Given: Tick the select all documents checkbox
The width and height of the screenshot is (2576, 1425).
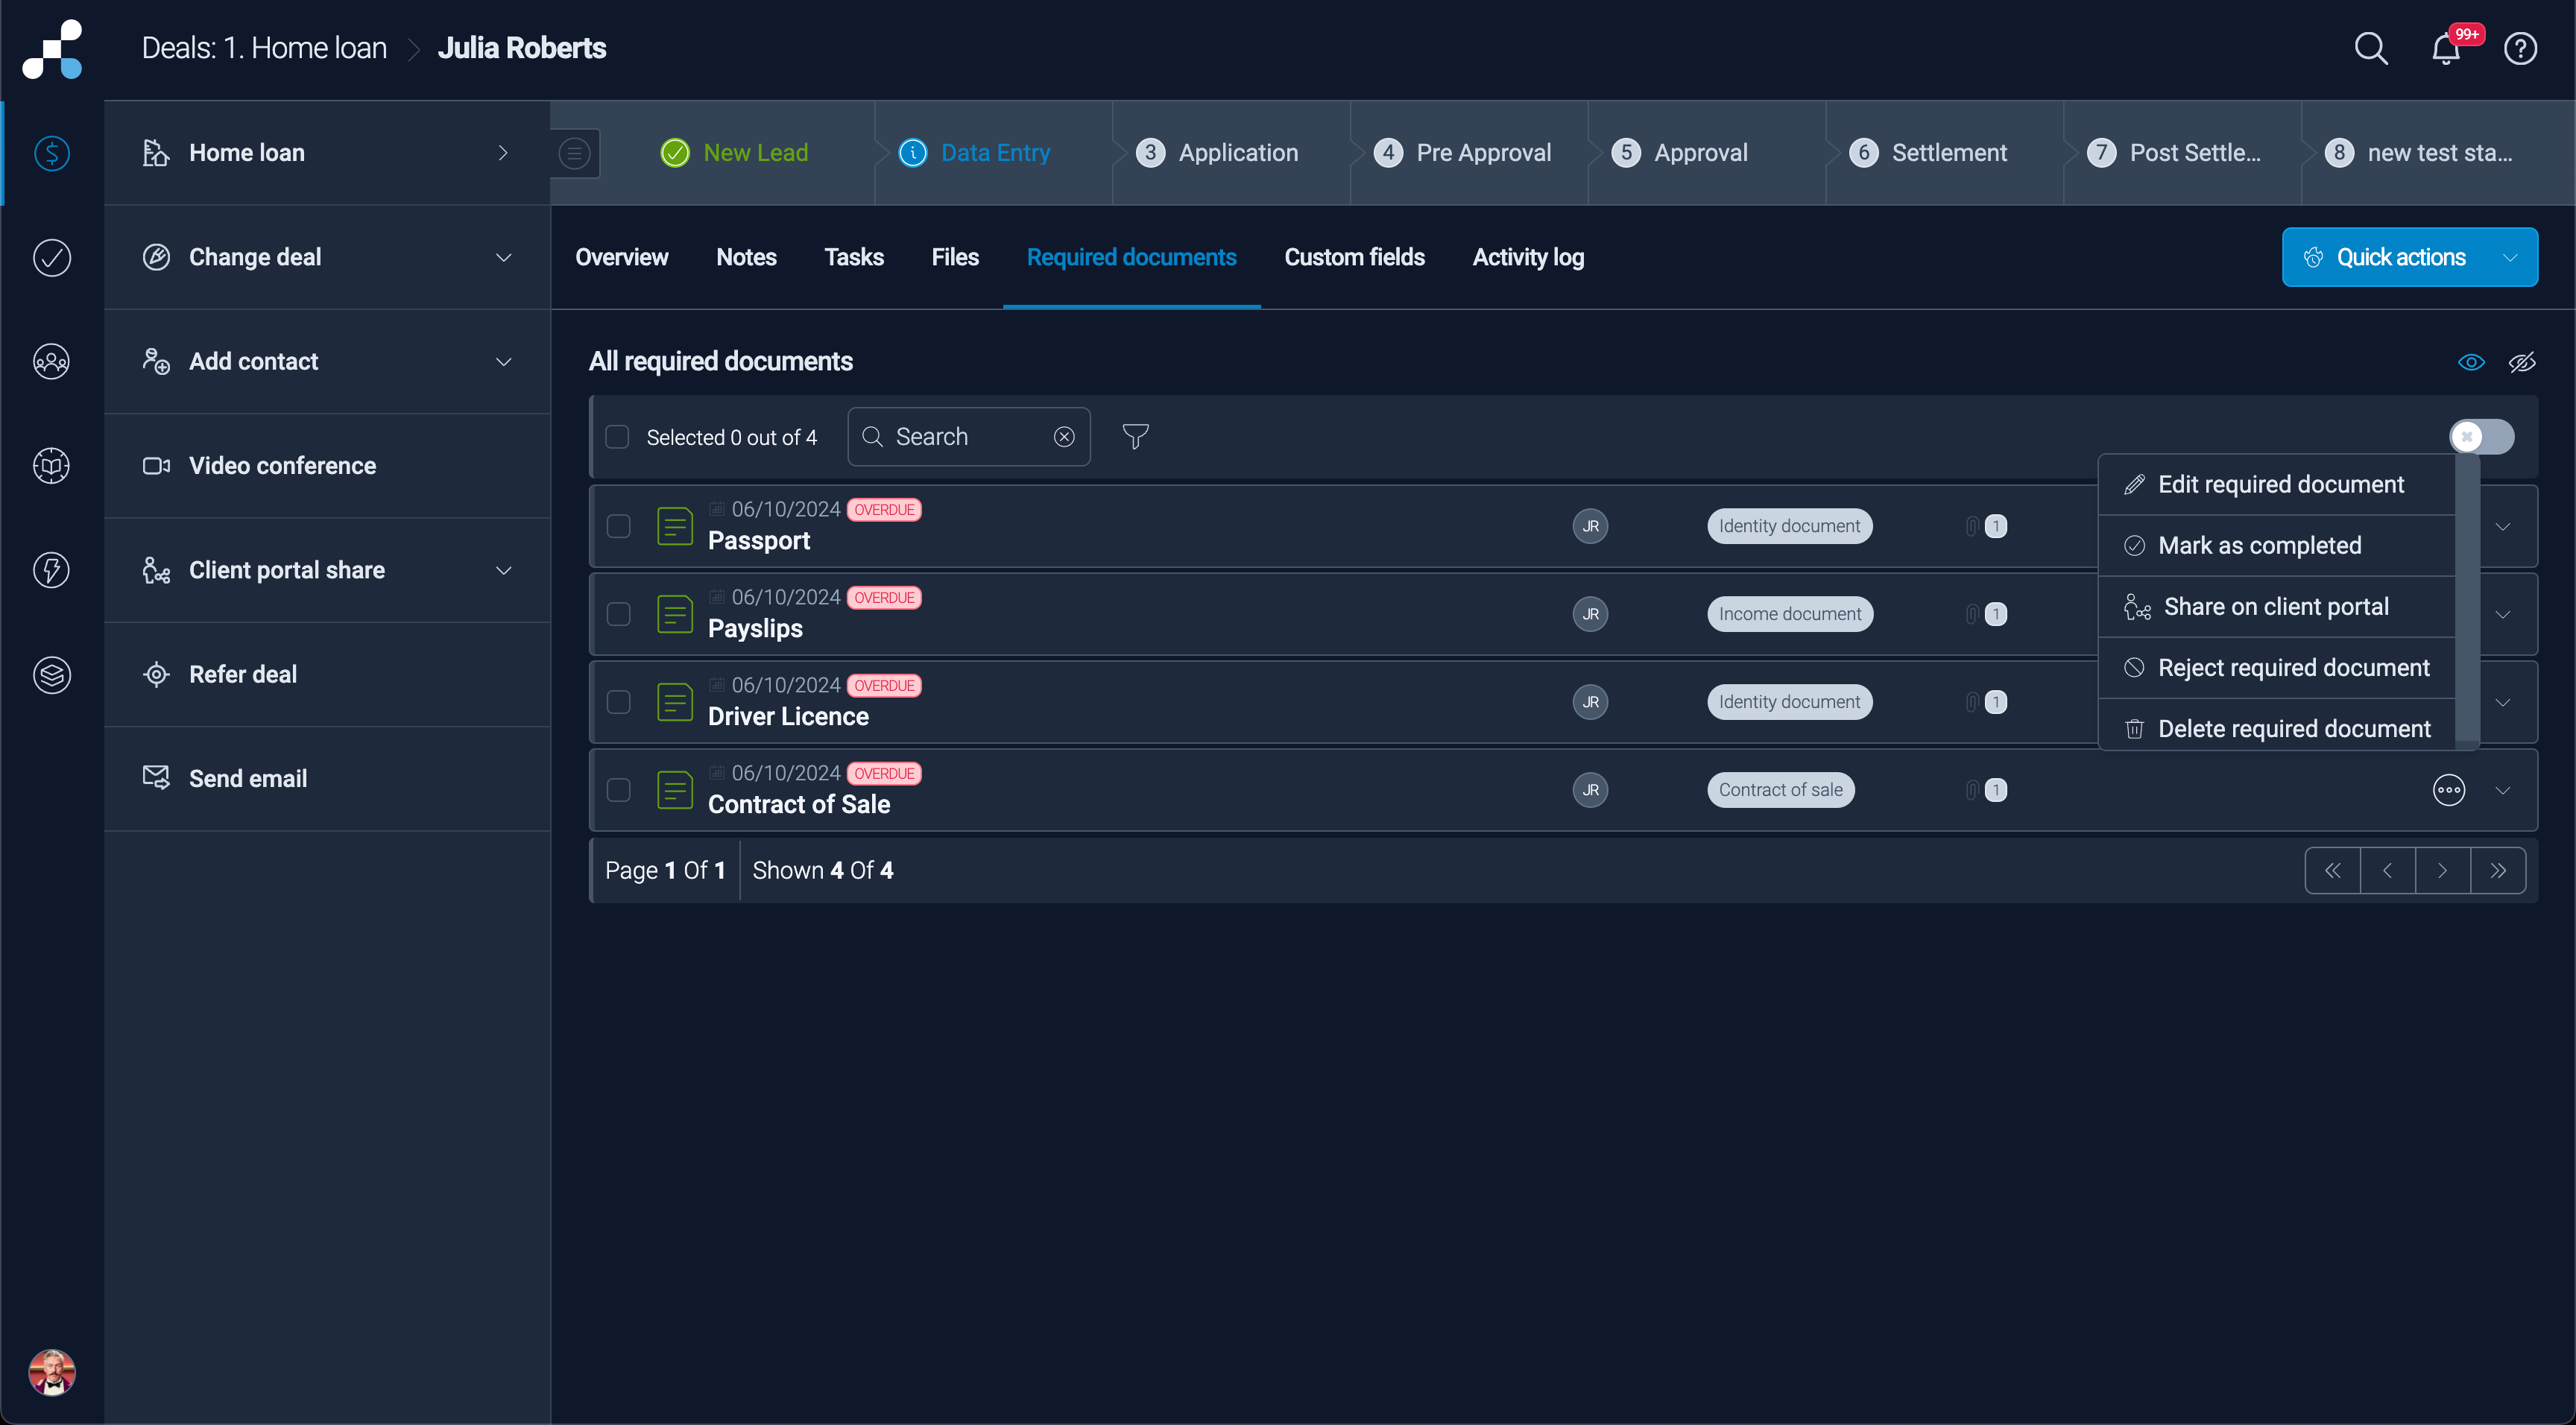Looking at the screenshot, I should 617,436.
